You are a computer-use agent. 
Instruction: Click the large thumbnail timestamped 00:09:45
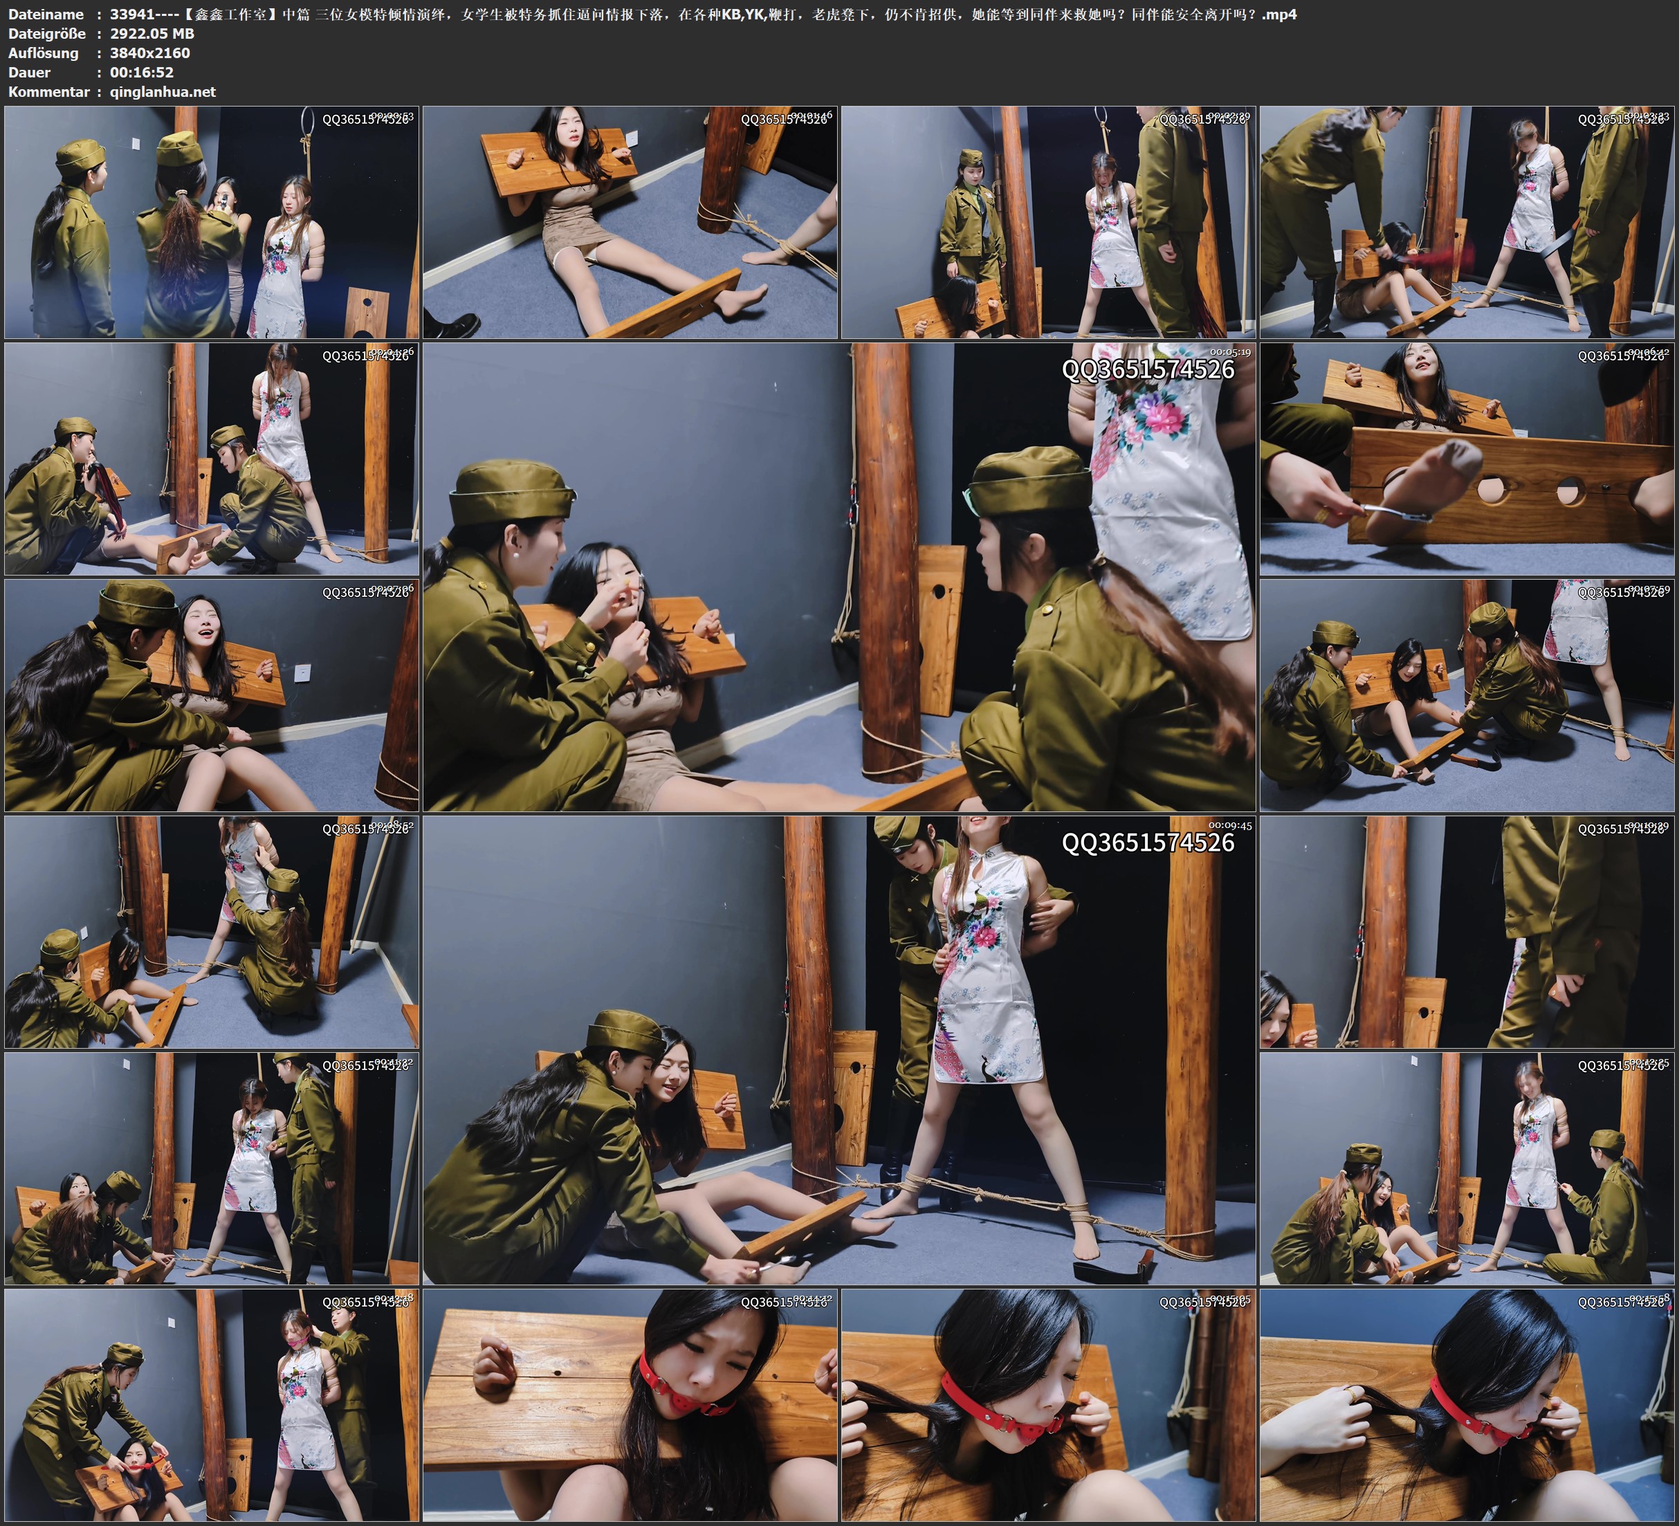click(x=838, y=1049)
